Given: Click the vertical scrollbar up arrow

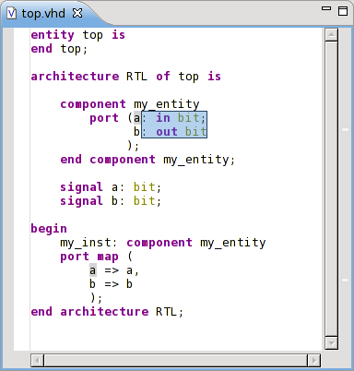Looking at the screenshot, I should point(331,35).
